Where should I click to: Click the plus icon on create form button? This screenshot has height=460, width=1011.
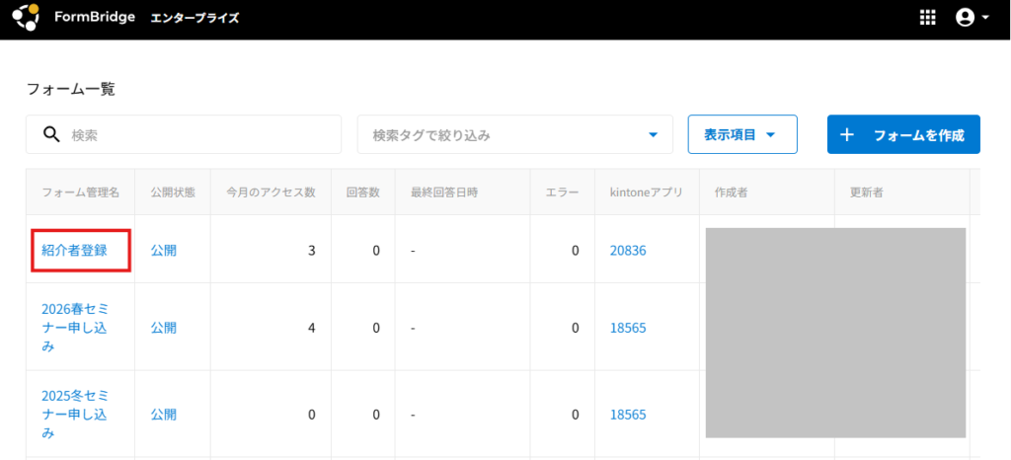point(846,134)
